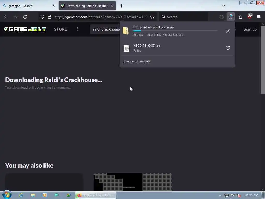
Task: Open the extensions puzzle-piece icon
Action: [x=240, y=17]
